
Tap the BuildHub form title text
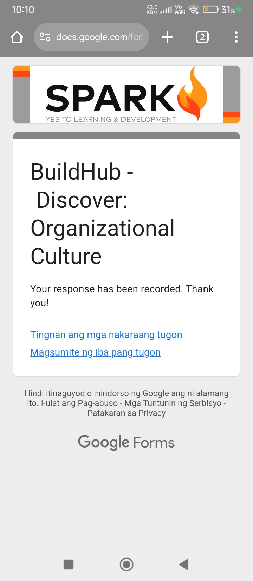[x=102, y=214]
